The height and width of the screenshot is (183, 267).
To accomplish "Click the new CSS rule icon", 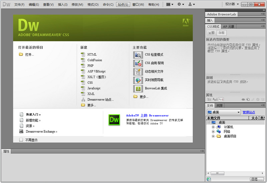I will 248,99.
